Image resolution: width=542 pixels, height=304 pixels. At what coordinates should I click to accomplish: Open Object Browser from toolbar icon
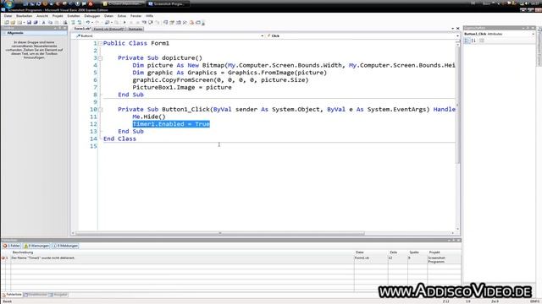tap(179, 23)
